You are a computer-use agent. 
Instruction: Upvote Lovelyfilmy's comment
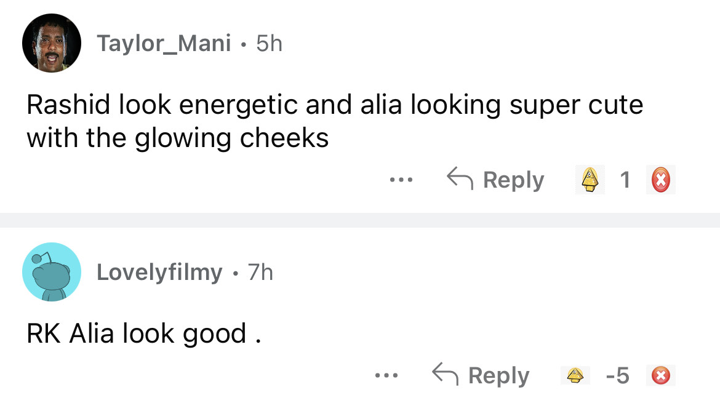pyautogui.click(x=575, y=375)
